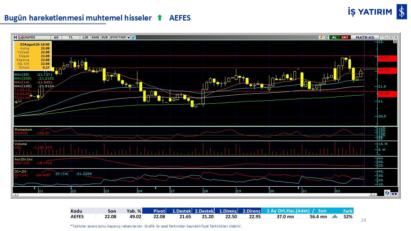Viewport: 411px width, 231px height.
Task: Click date marker 22 on the time axis
Action: (x=74, y=191)
